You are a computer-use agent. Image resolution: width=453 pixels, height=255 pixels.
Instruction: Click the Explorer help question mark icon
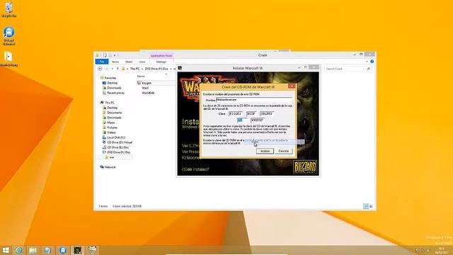coord(372,62)
